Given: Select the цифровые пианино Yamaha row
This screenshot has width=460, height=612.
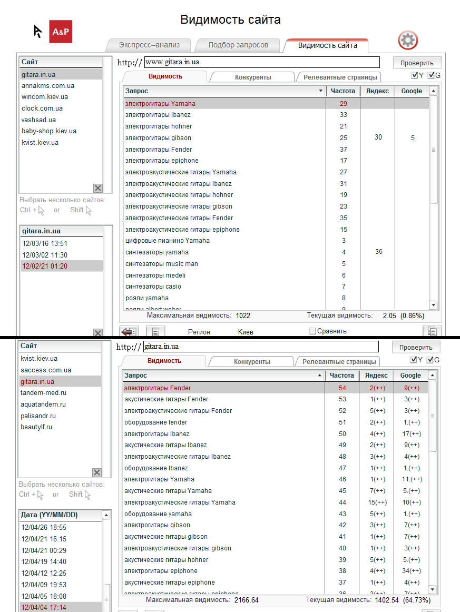Looking at the screenshot, I should [x=276, y=241].
